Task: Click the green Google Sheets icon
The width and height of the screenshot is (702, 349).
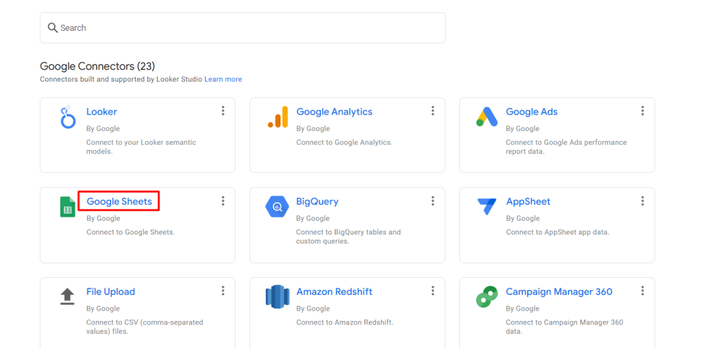Action: click(67, 207)
